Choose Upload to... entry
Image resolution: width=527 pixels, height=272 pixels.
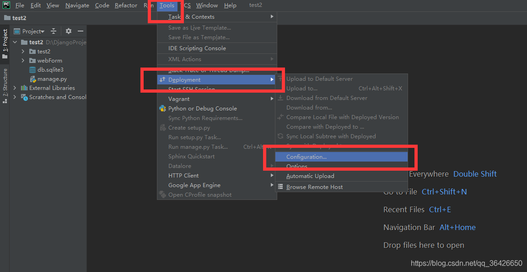341,89
